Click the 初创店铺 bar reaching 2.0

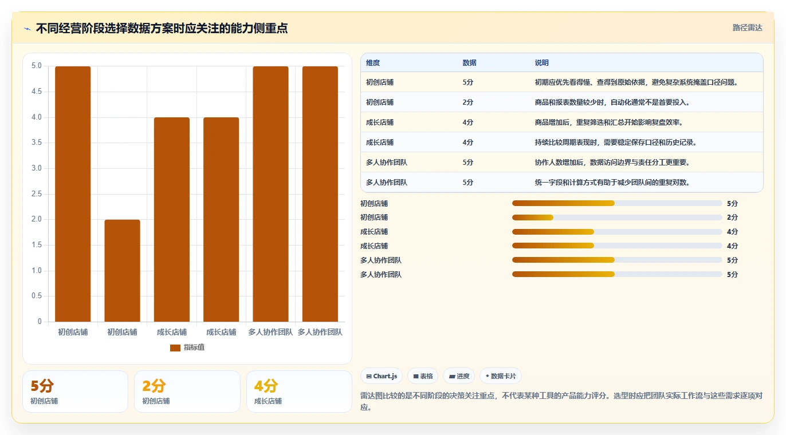pos(123,271)
